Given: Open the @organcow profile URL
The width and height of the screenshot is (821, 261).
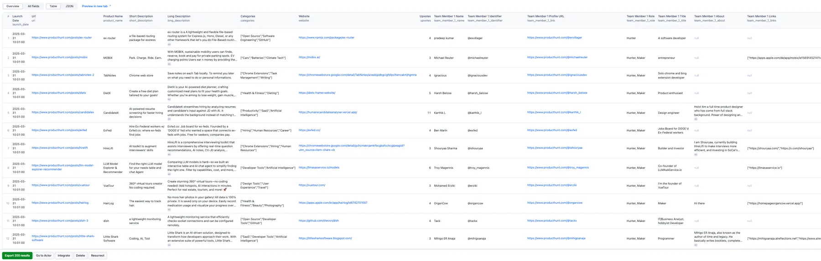Looking at the screenshot, I should [x=555, y=203].
